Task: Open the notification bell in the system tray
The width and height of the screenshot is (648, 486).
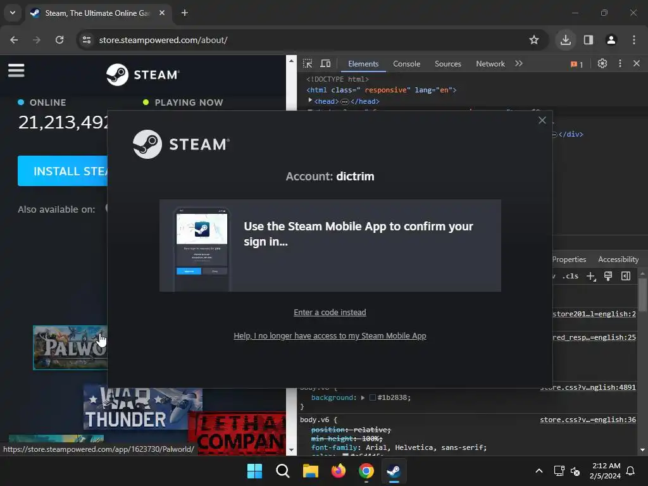Action: pyautogui.click(x=630, y=471)
